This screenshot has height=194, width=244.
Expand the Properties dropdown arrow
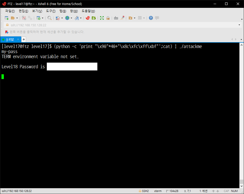click(x=43, y=18)
